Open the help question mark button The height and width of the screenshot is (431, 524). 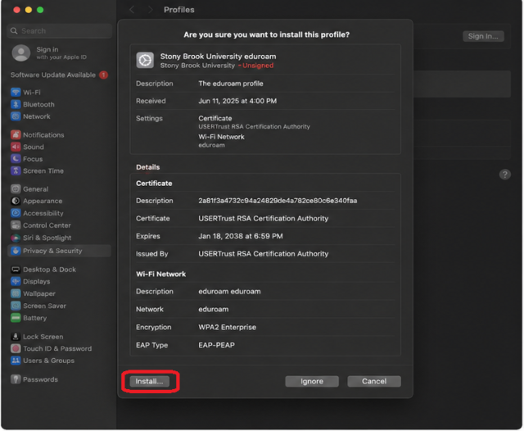coord(504,175)
